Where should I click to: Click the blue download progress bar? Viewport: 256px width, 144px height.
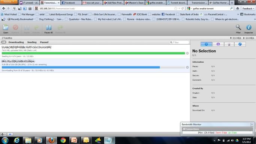[81, 67]
